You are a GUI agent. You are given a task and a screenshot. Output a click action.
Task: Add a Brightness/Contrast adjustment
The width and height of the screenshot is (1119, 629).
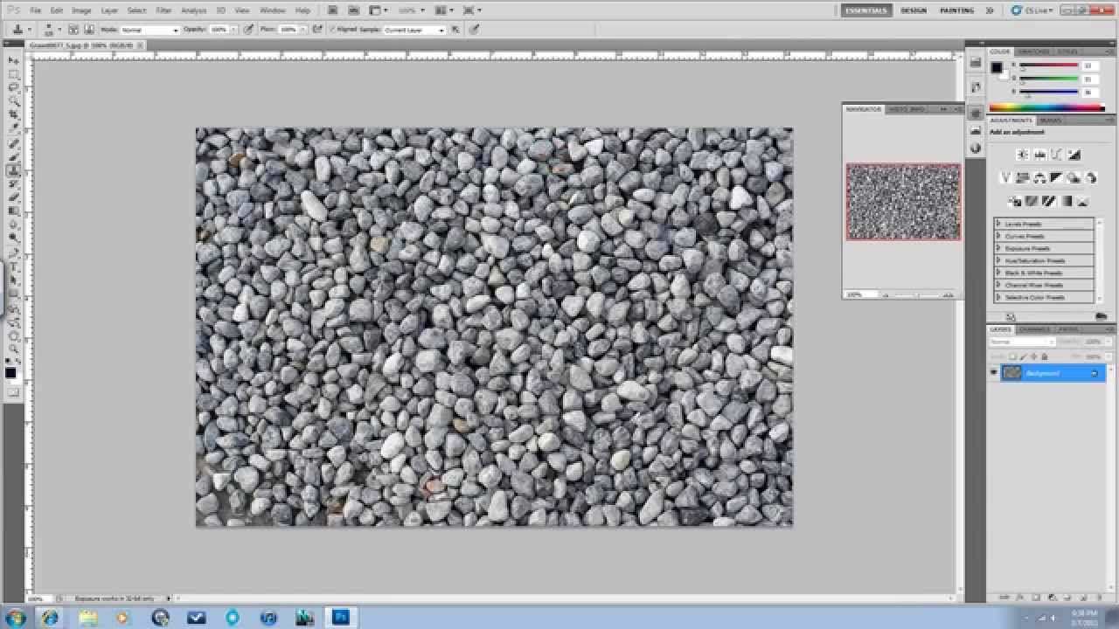(1022, 155)
